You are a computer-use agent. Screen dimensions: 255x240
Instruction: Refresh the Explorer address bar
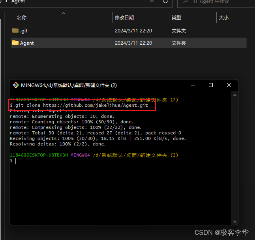(x=165, y=1)
